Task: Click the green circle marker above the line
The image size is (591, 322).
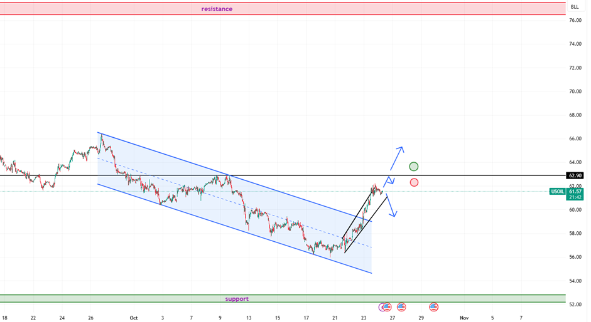Action: [413, 166]
